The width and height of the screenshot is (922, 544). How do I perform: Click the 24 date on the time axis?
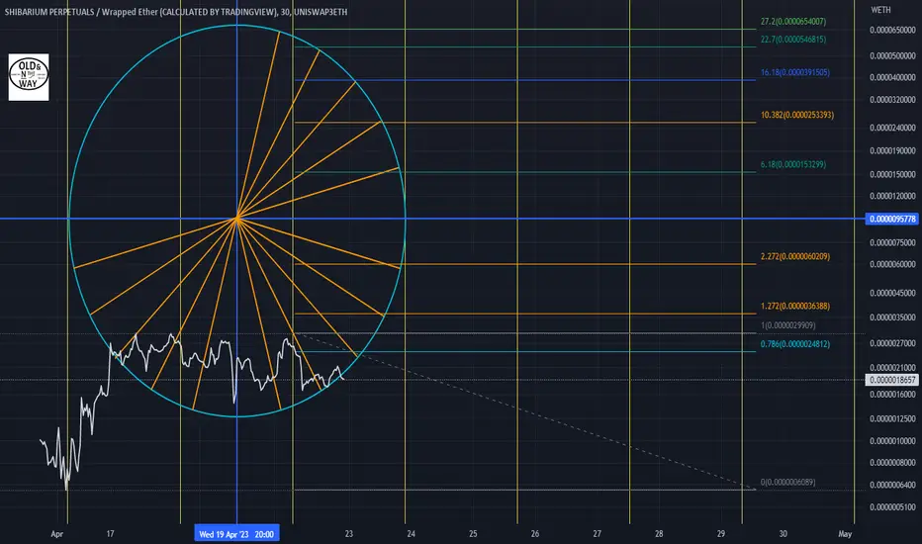pos(411,534)
